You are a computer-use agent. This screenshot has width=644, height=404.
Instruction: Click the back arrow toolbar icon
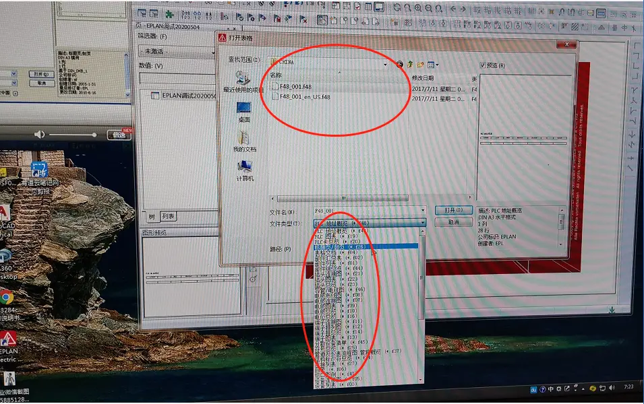tap(453, 9)
